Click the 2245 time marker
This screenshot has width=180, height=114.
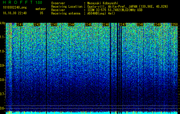(x=88, y=25)
